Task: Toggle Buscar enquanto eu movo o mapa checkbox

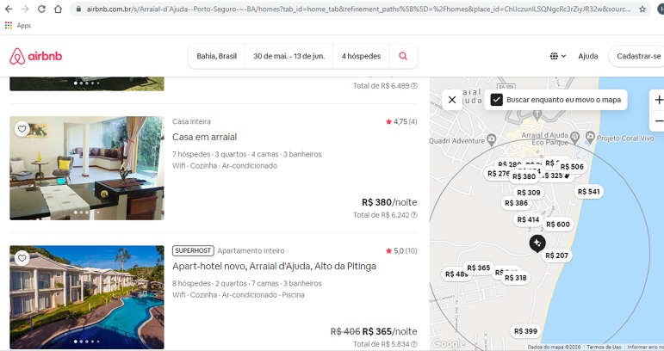Action: click(496, 100)
